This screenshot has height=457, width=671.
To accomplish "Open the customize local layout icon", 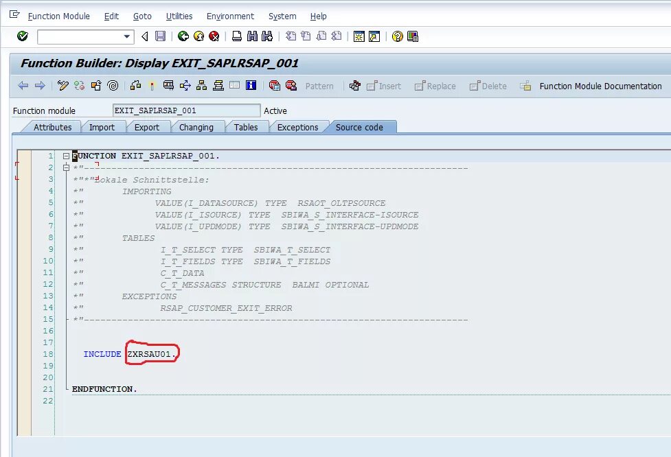I will [413, 37].
